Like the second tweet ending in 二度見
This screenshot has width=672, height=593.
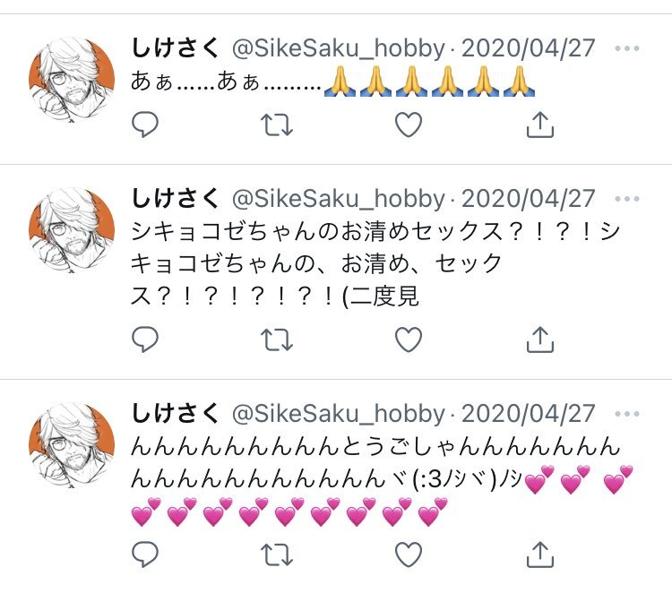click(409, 339)
